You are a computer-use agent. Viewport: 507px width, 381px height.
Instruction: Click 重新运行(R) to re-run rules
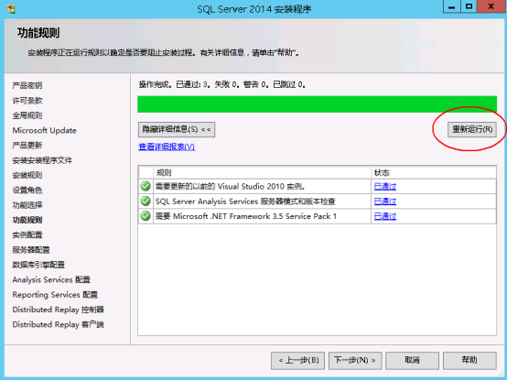471,129
